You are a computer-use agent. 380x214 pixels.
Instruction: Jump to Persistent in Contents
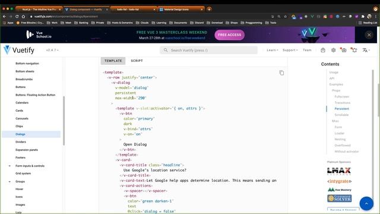342,109
